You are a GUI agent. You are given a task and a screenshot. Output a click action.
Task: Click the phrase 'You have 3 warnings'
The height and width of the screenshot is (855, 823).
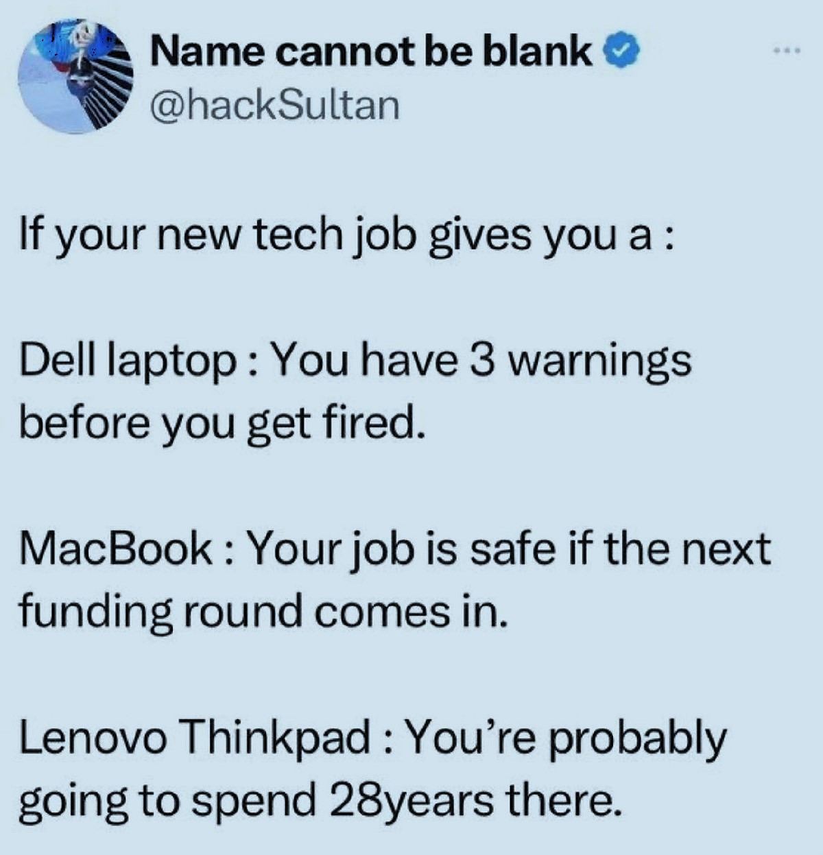pos(481,361)
